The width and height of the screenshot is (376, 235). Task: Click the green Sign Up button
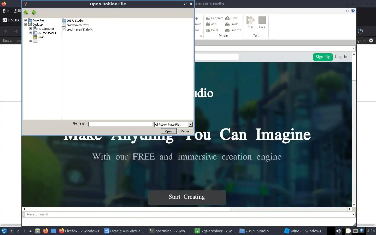pos(323,57)
